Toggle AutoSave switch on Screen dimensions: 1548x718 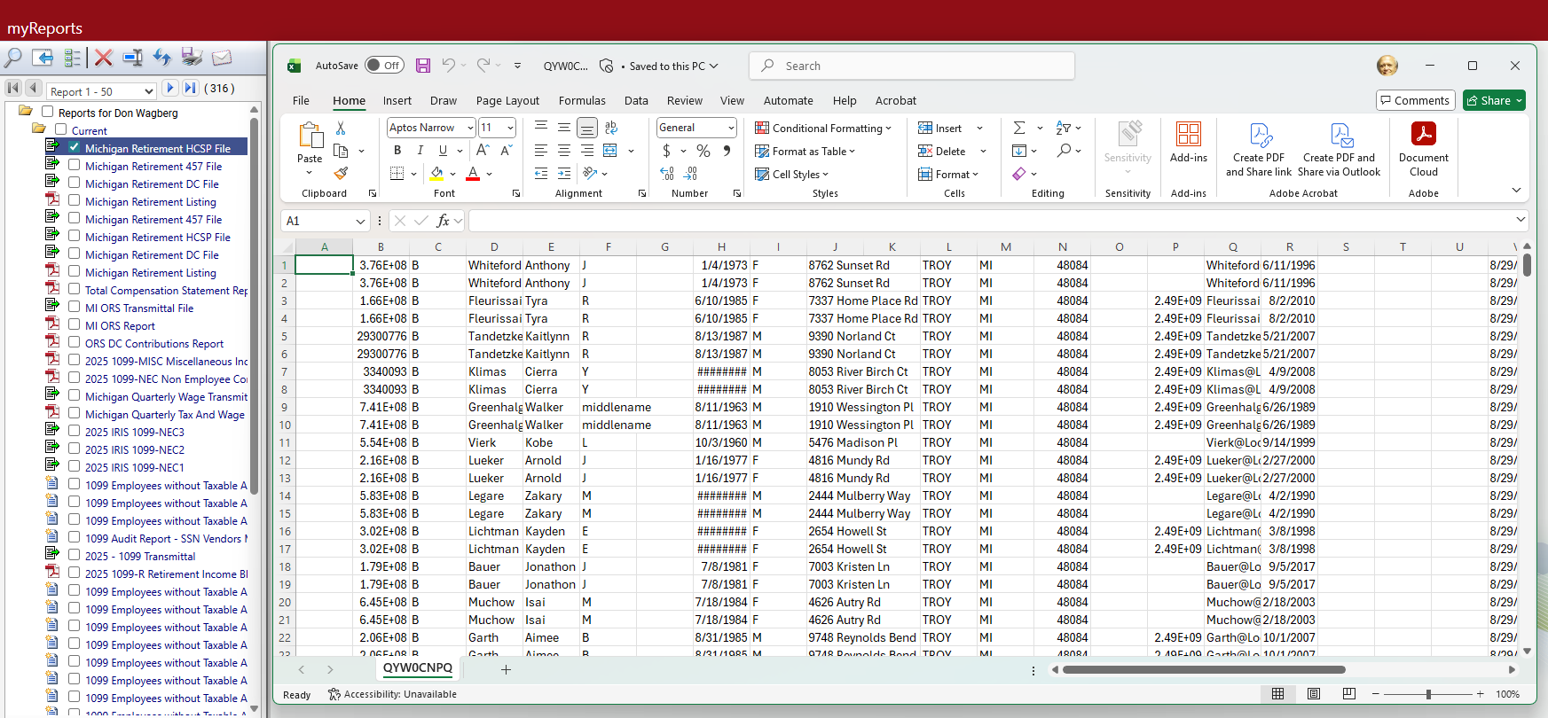click(x=384, y=66)
